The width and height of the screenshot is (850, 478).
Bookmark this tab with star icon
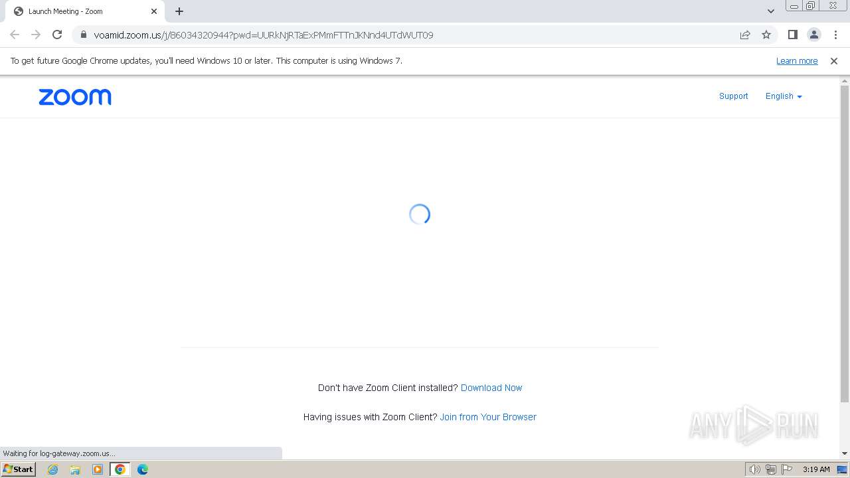tap(766, 35)
